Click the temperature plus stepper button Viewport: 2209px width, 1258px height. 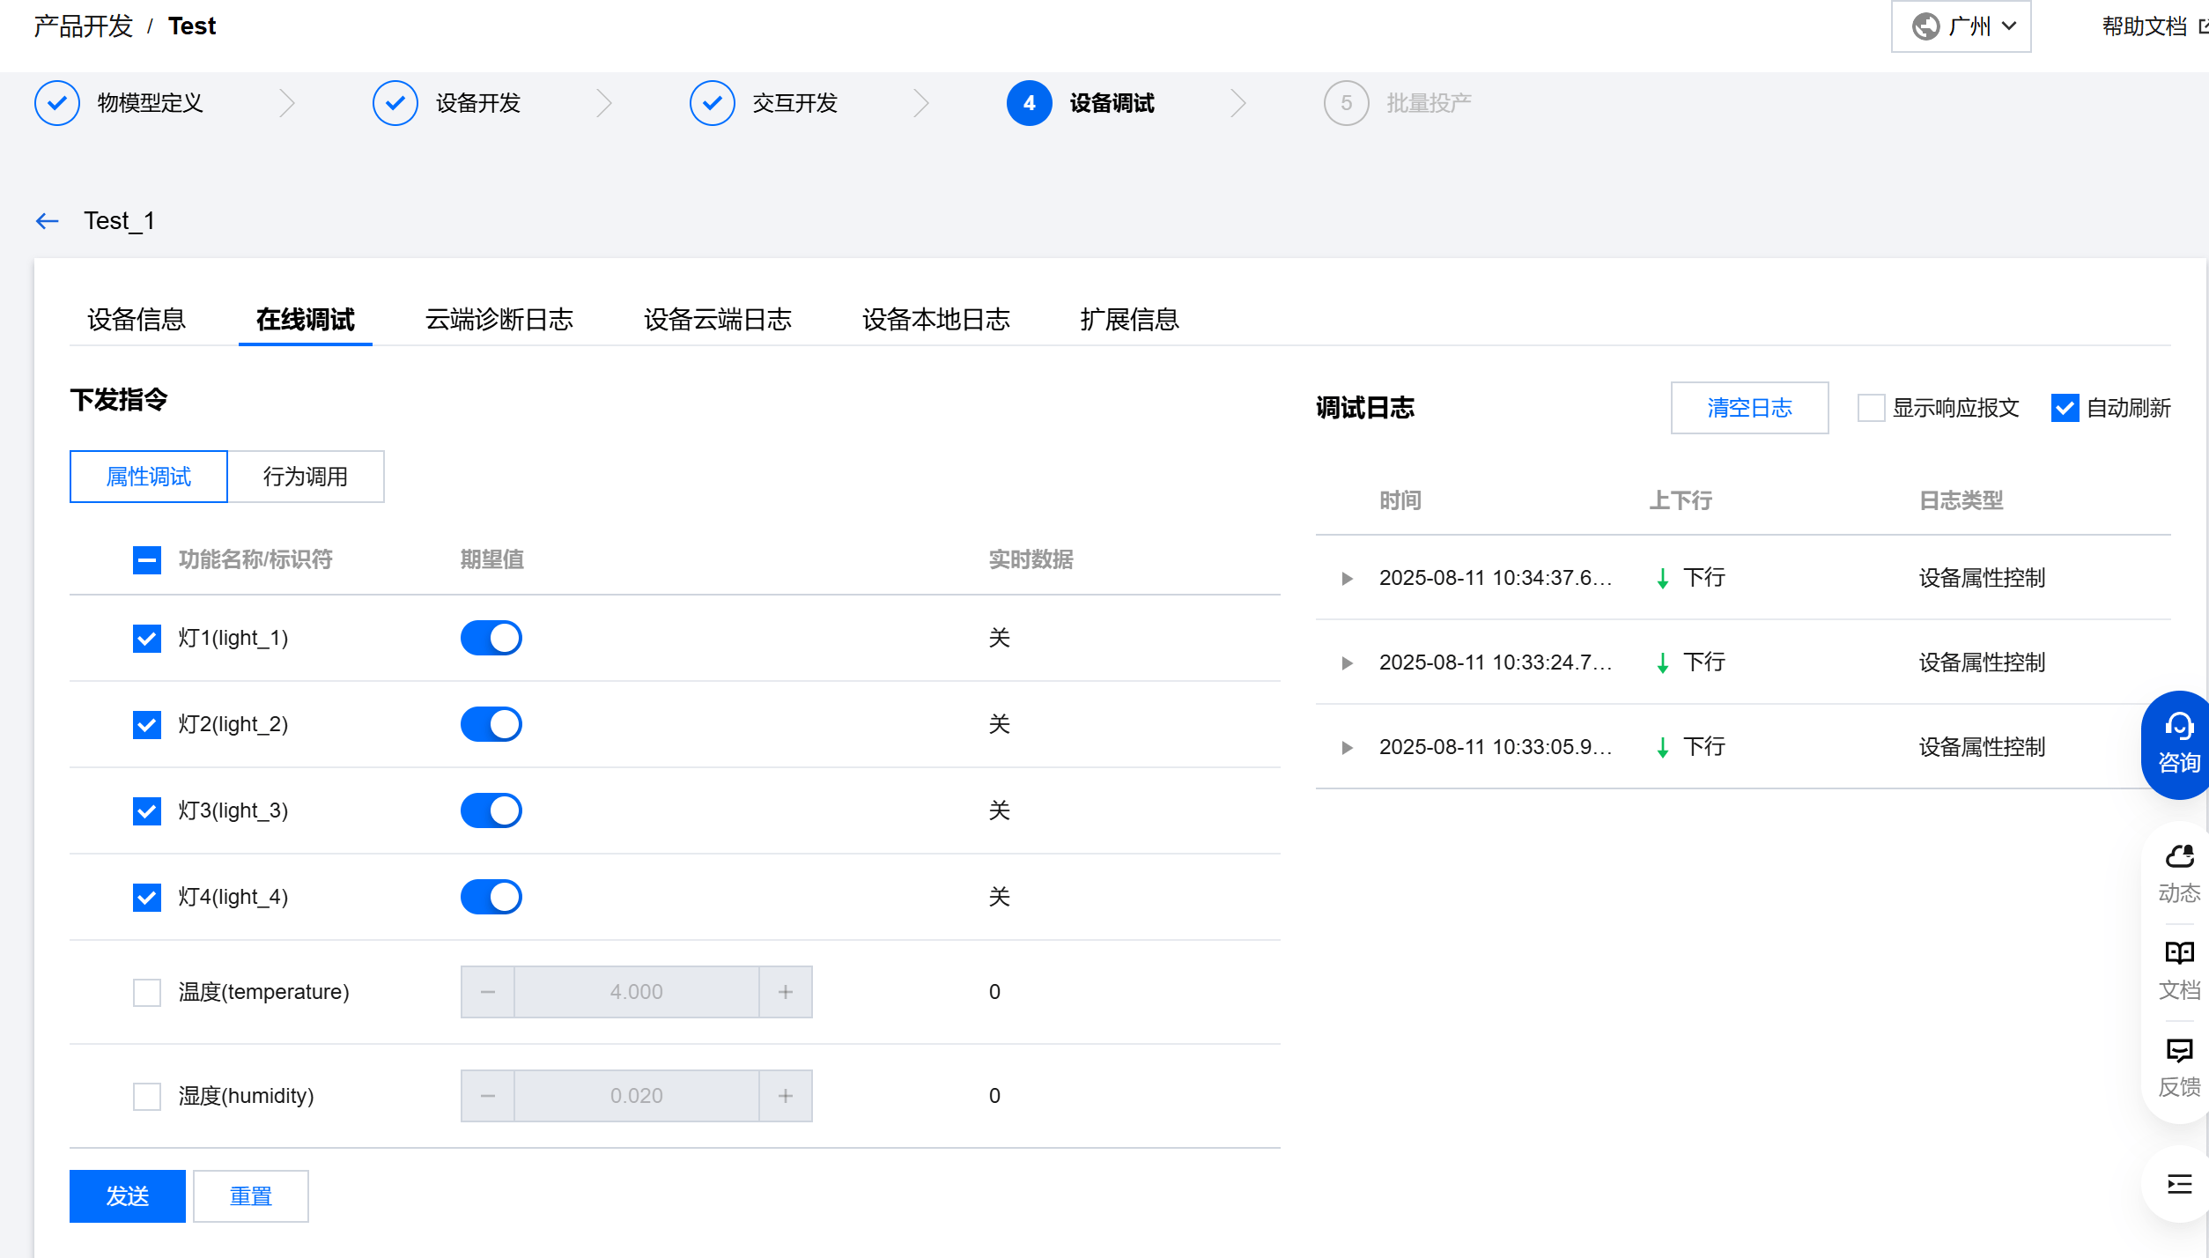pyautogui.click(x=785, y=992)
